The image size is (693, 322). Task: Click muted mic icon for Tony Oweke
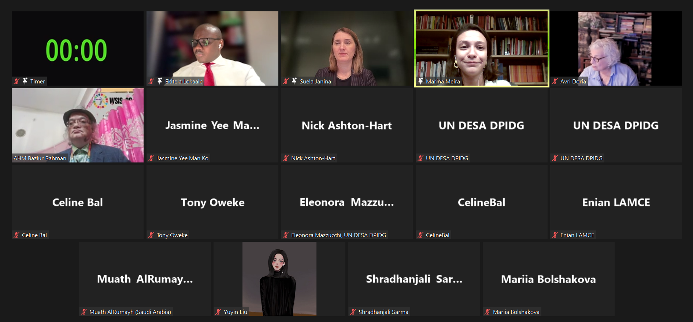click(151, 235)
